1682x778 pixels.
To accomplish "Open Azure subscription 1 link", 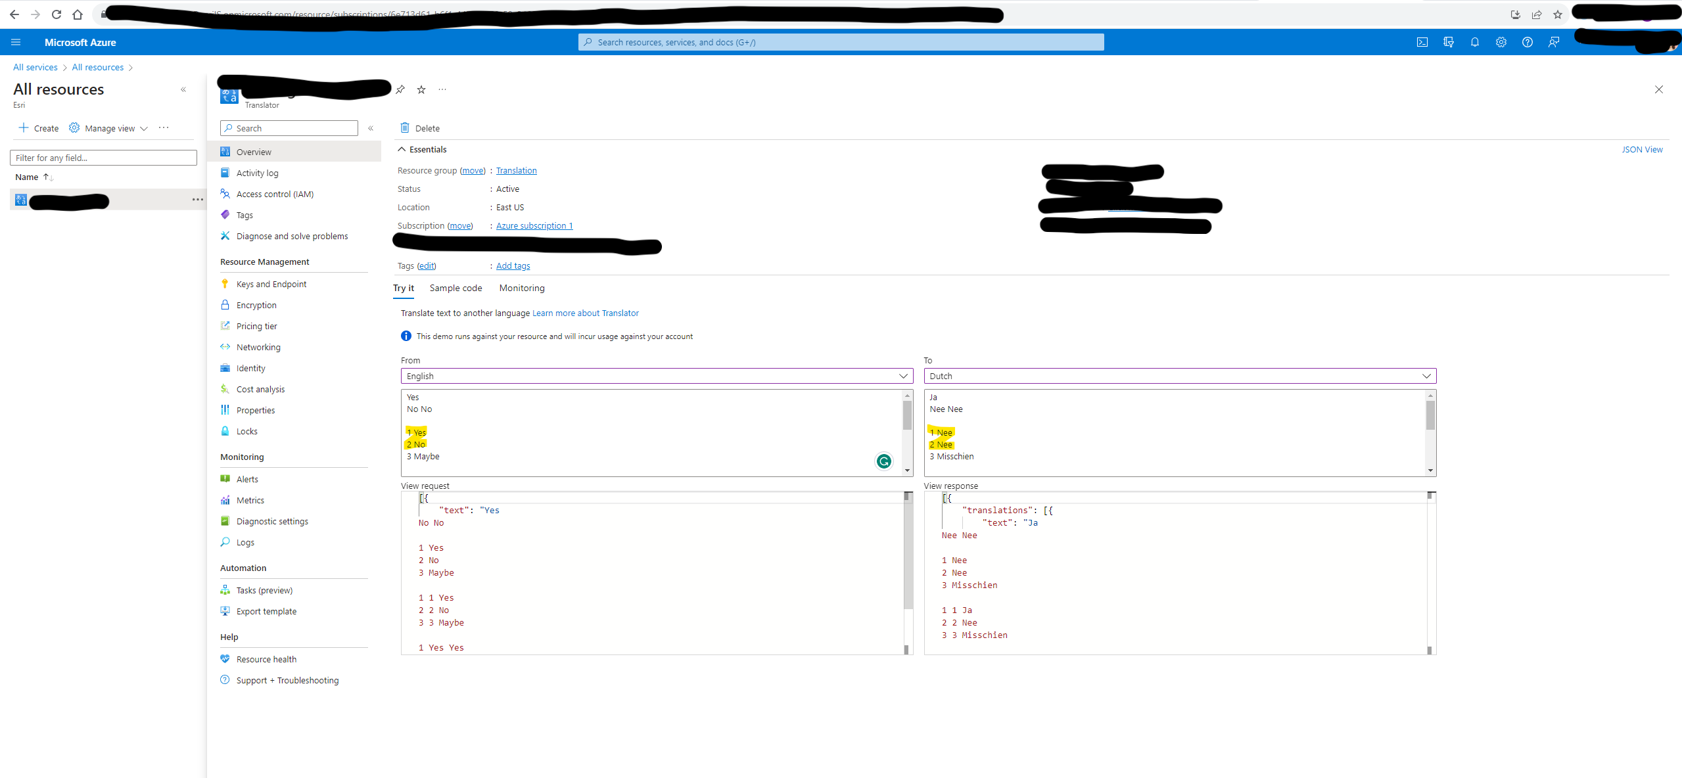I will (x=534, y=225).
